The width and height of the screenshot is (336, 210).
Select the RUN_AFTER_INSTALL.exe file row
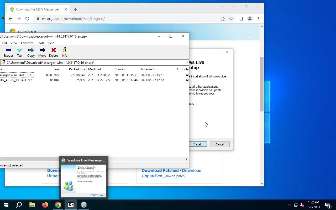tap(94, 80)
